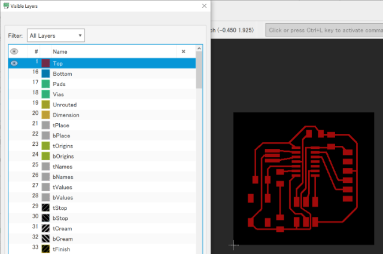The image size is (383, 254).
Task: Click the tCream hatched pattern swatch
Action: click(x=45, y=228)
